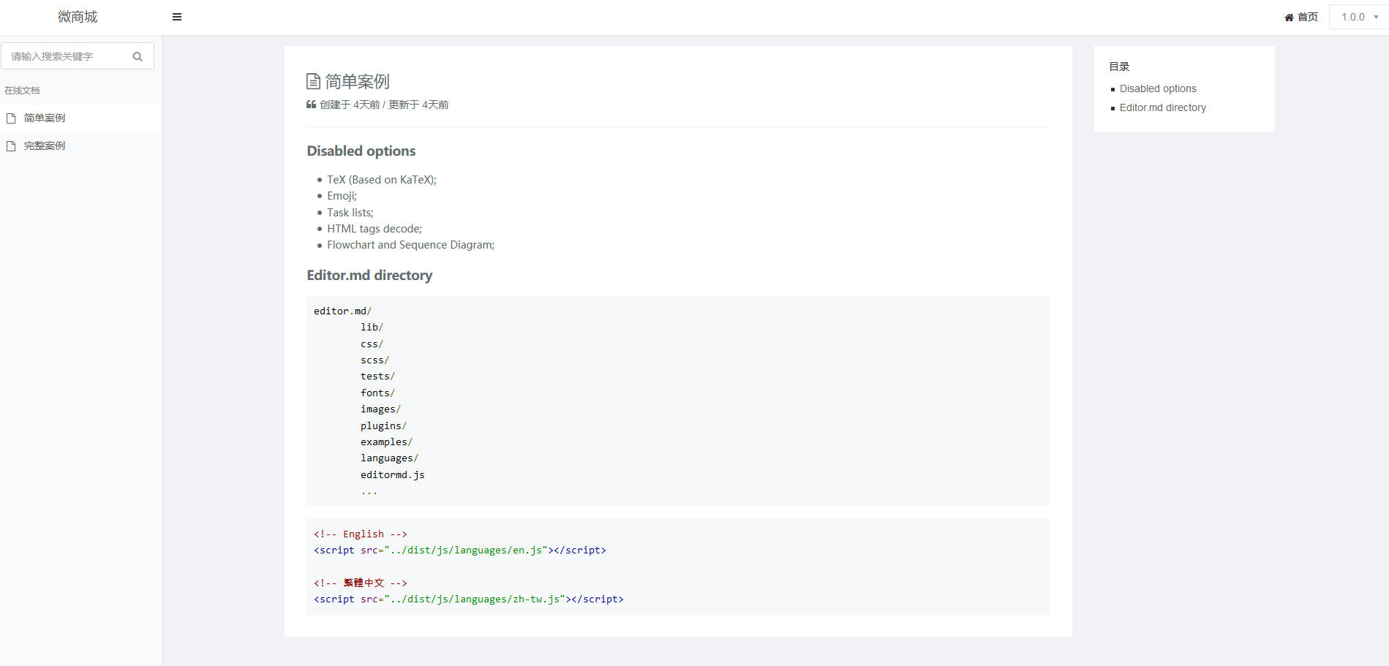Click the 在线文档 sidebar section label
This screenshot has width=1389, height=666.
coord(22,91)
